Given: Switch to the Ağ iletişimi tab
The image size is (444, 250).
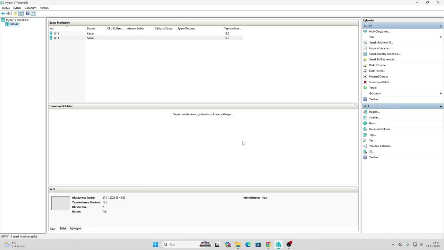Looking at the screenshot, I should [75, 228].
